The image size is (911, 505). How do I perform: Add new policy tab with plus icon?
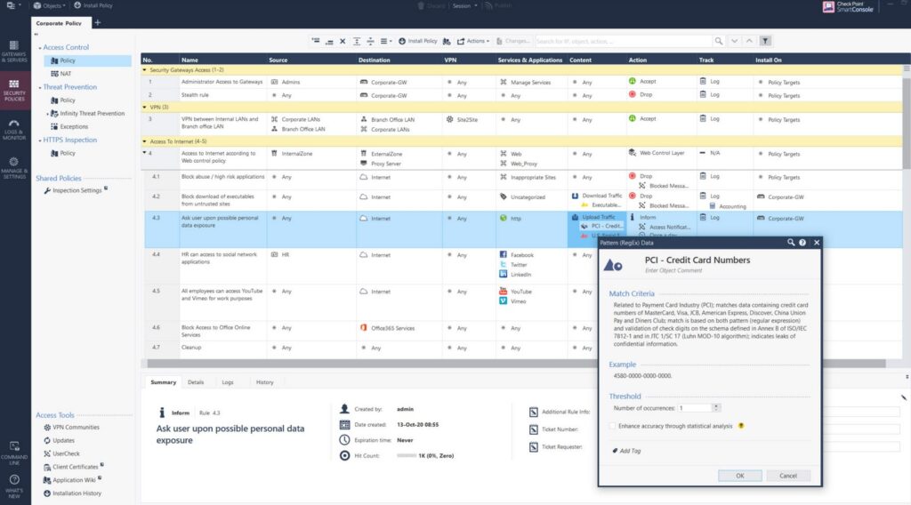pos(98,22)
